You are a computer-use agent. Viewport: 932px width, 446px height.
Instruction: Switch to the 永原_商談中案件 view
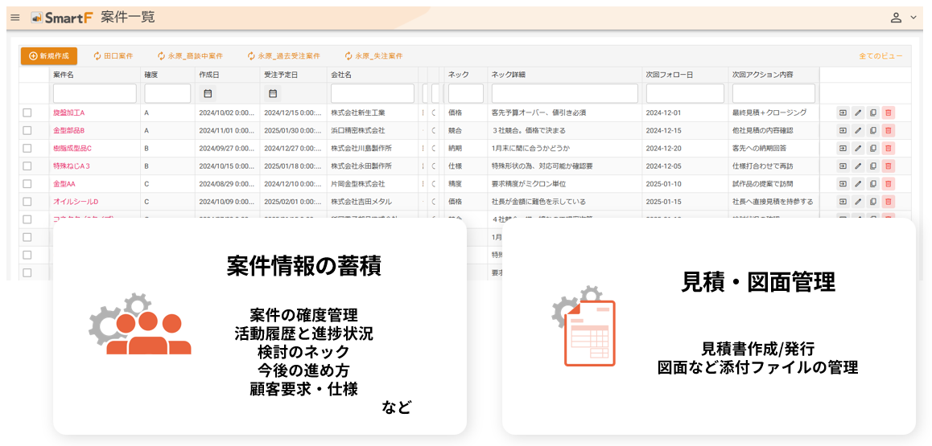(x=190, y=55)
